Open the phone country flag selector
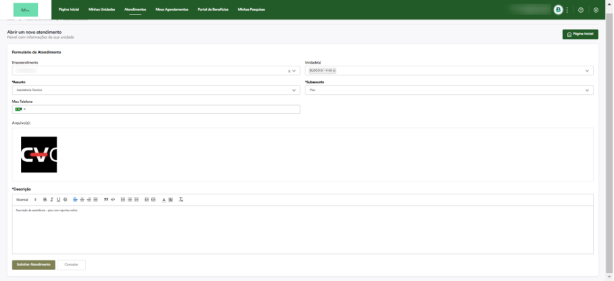The height and width of the screenshot is (281, 614). [x=20, y=109]
